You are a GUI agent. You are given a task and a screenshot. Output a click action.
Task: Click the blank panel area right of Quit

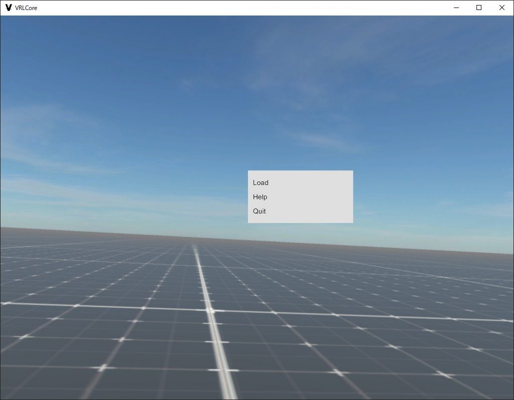(x=316, y=211)
